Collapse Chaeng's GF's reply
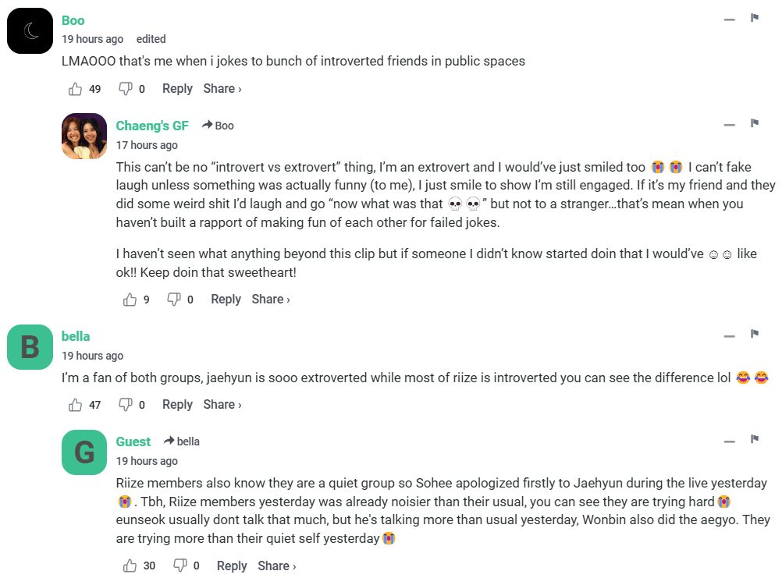The image size is (782, 578). click(x=730, y=124)
